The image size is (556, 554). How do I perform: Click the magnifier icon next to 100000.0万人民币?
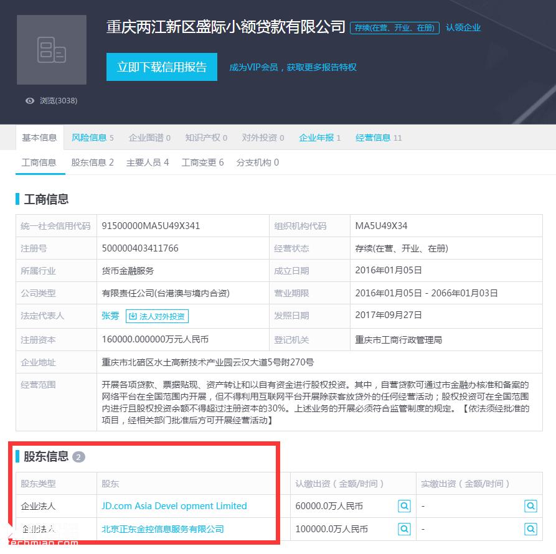click(x=405, y=529)
